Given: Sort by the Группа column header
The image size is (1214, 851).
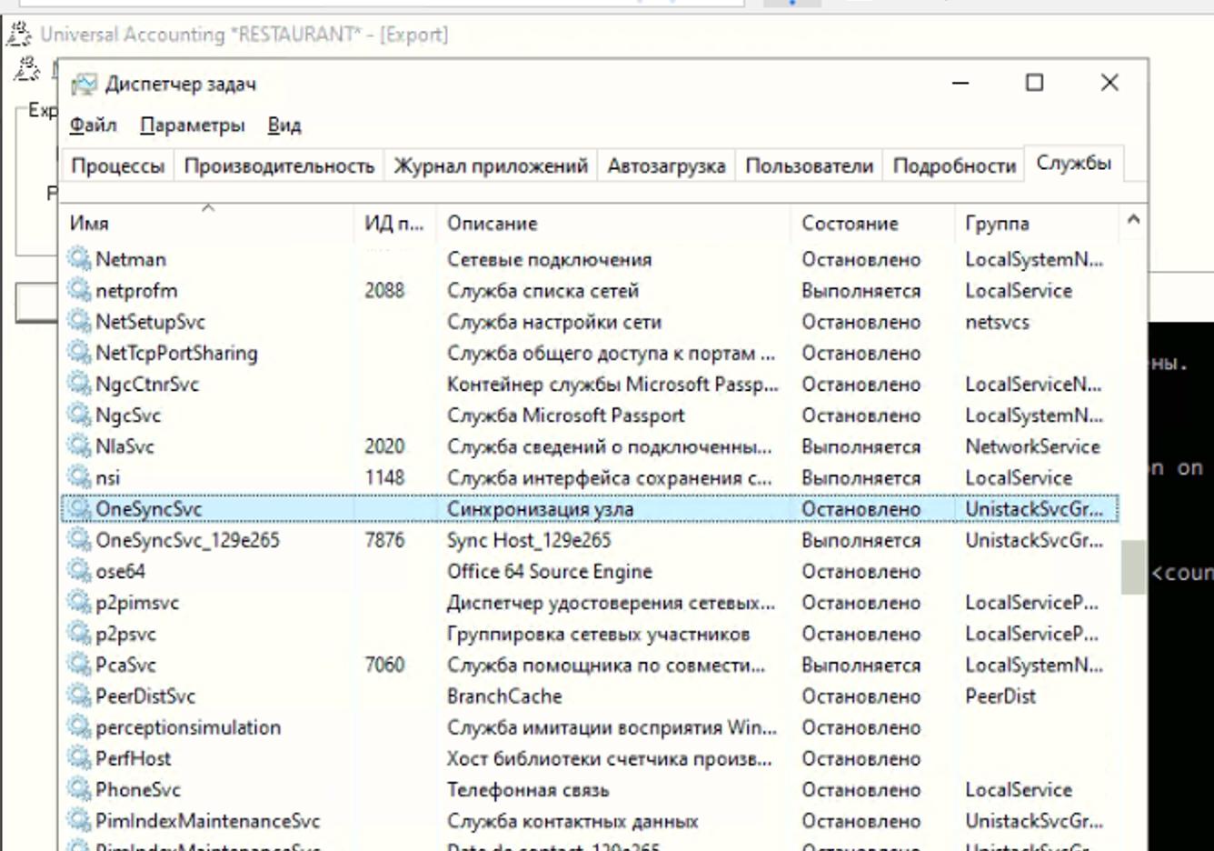Looking at the screenshot, I should point(1037,223).
